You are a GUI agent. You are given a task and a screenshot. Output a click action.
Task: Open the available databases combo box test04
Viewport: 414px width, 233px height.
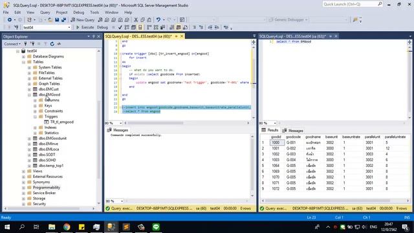point(47,27)
